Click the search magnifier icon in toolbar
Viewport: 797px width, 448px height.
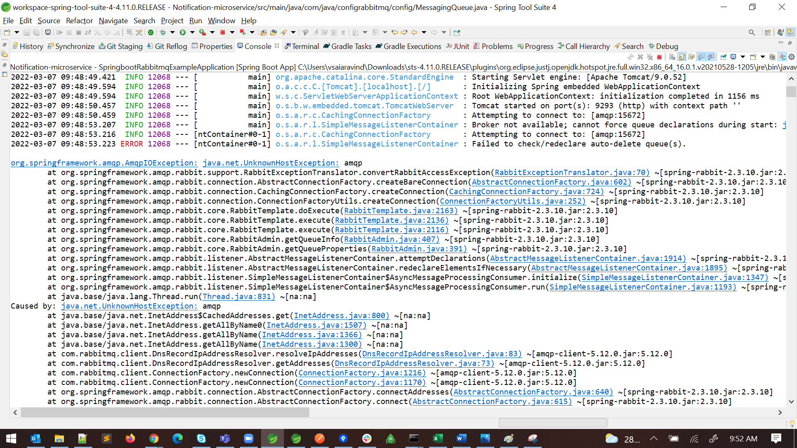pos(751,32)
